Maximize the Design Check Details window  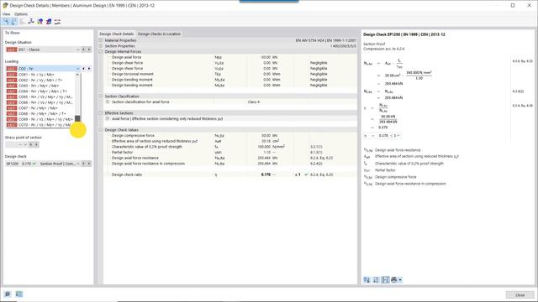click(x=513, y=6)
